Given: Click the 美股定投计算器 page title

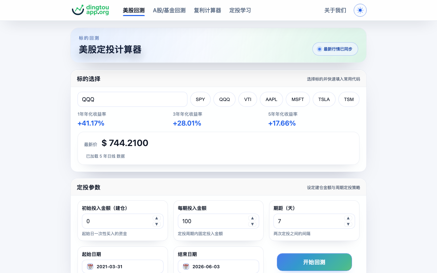Looking at the screenshot, I should (110, 49).
